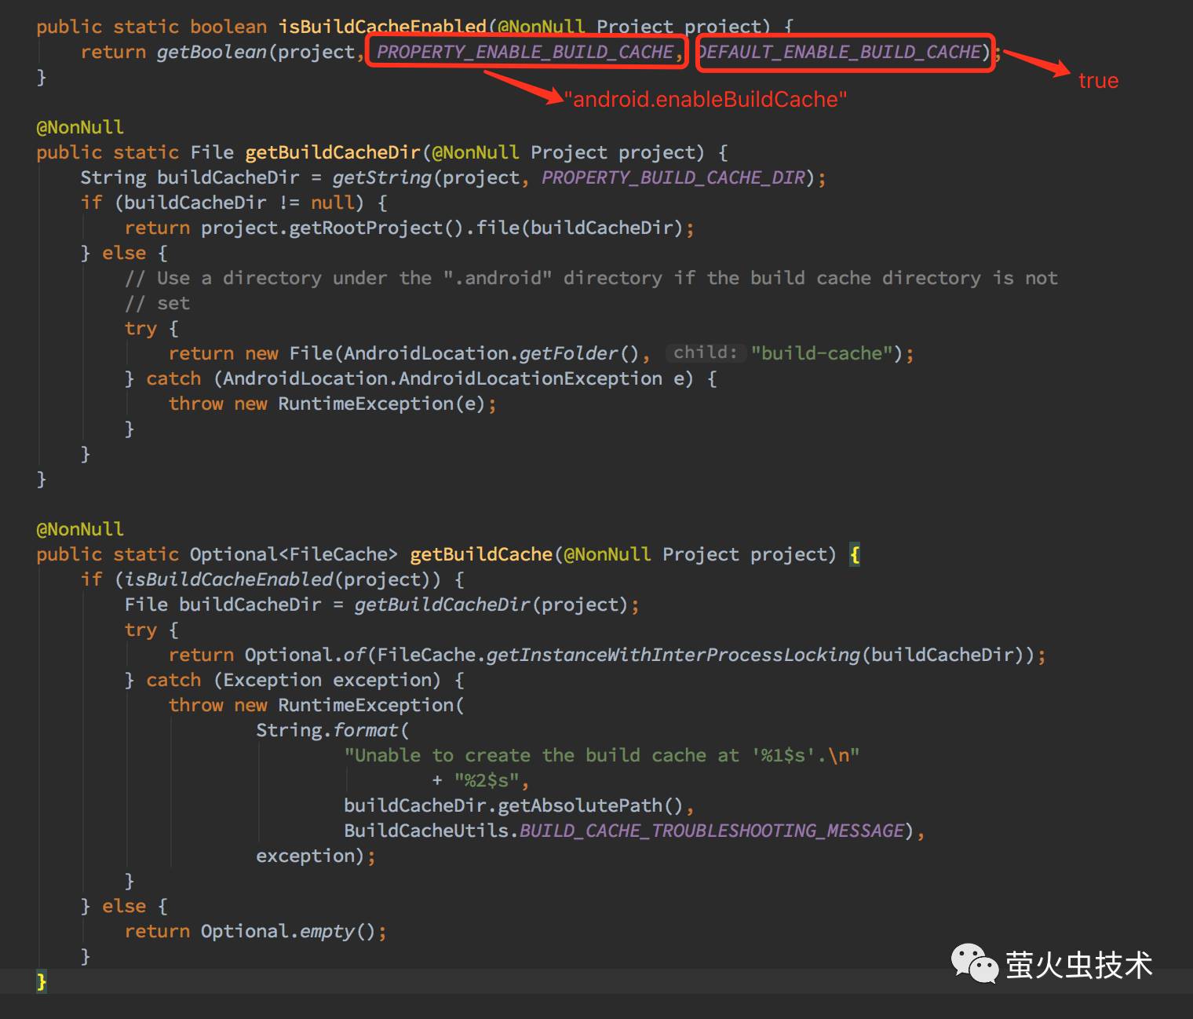Image resolution: width=1193 pixels, height=1019 pixels.
Task: Click the getString method call
Action: 381,177
